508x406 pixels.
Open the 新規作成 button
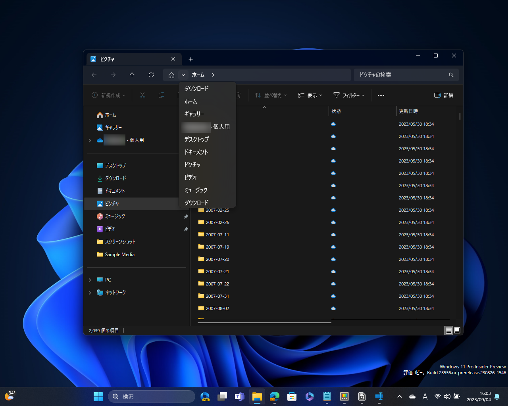pos(108,95)
